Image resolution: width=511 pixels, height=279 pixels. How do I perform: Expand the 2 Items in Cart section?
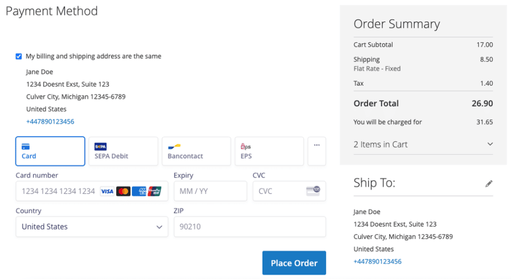(423, 144)
